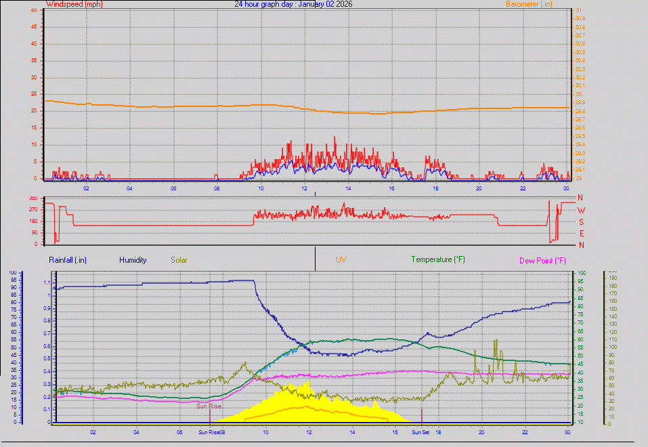Toggle the Solar legend label
The image size is (648, 447).
click(x=179, y=259)
